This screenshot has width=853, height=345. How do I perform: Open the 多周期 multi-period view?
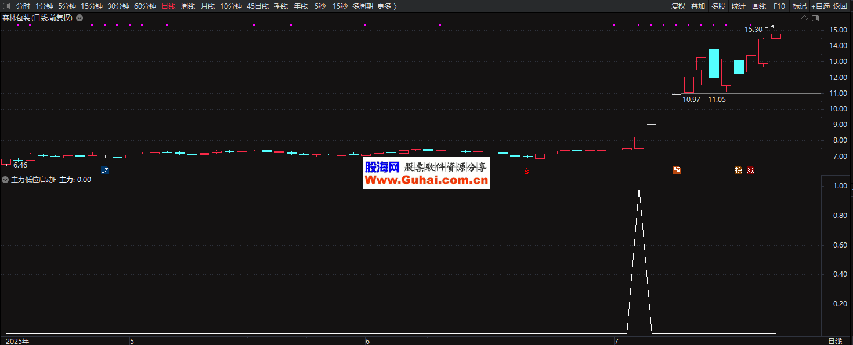point(363,6)
